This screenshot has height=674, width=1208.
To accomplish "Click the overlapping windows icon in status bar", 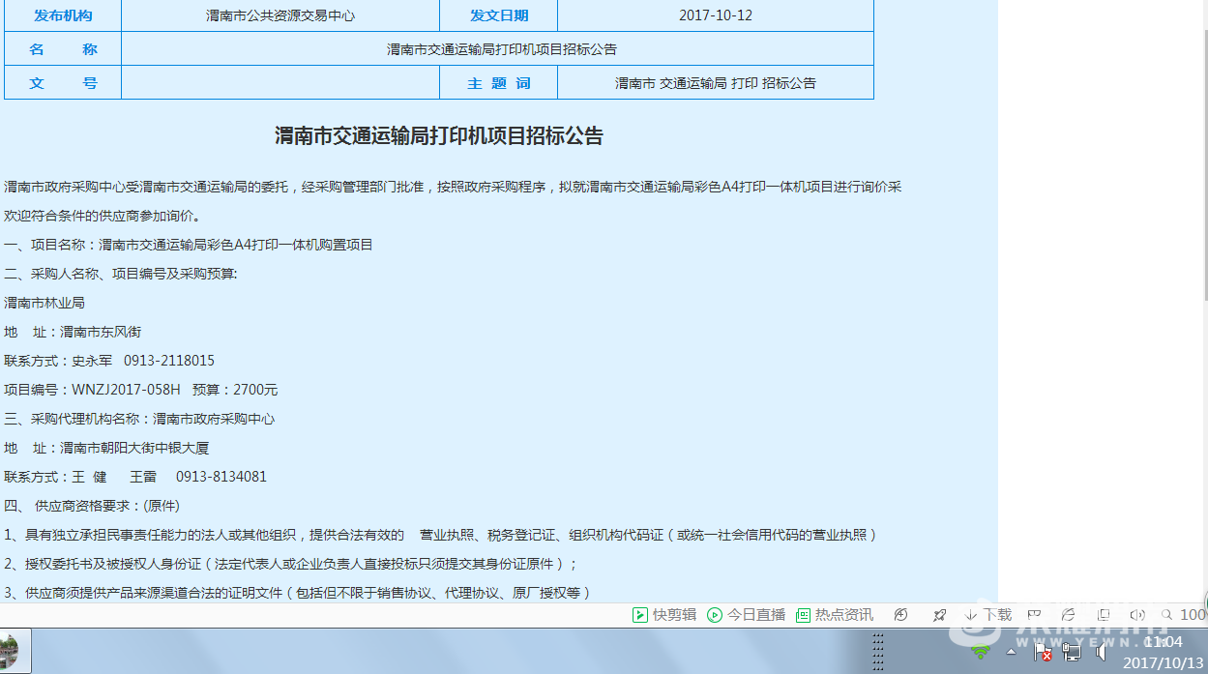I will tap(1104, 615).
